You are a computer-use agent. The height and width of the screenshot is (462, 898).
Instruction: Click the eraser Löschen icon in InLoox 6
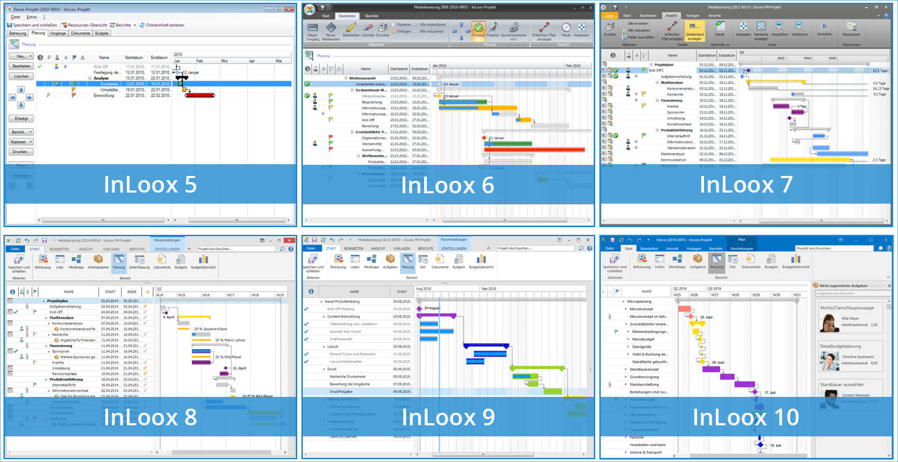click(367, 27)
